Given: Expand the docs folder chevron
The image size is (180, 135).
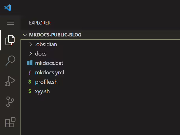Looking at the screenshot, I should [x=30, y=54].
